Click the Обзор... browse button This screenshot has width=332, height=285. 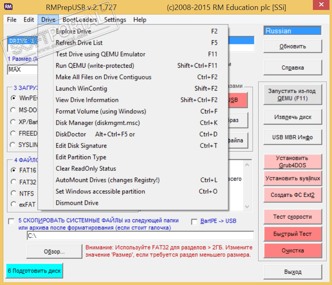tap(54, 252)
